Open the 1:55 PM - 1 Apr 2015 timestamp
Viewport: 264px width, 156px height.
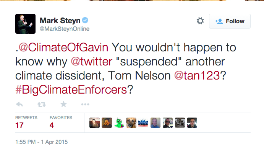tap(41, 142)
